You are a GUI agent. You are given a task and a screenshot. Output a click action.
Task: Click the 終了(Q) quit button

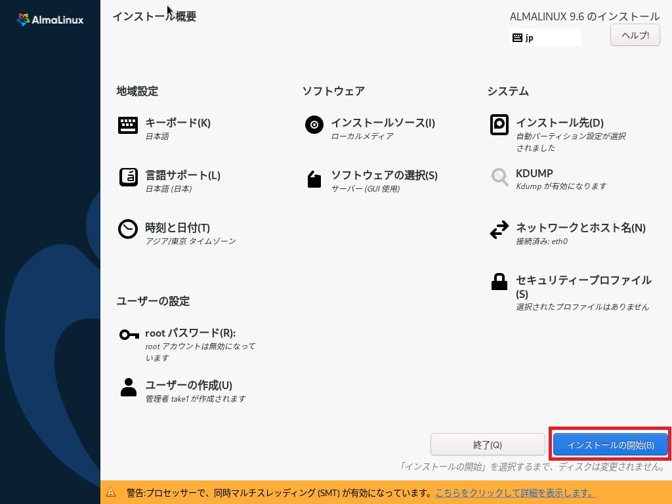(x=488, y=445)
